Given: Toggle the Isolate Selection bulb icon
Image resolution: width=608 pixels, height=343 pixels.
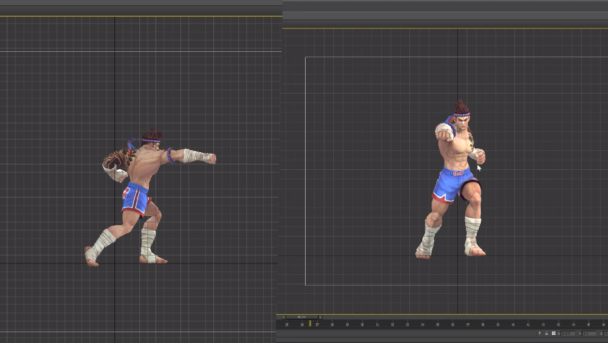Looking at the screenshot, I should (x=539, y=334).
